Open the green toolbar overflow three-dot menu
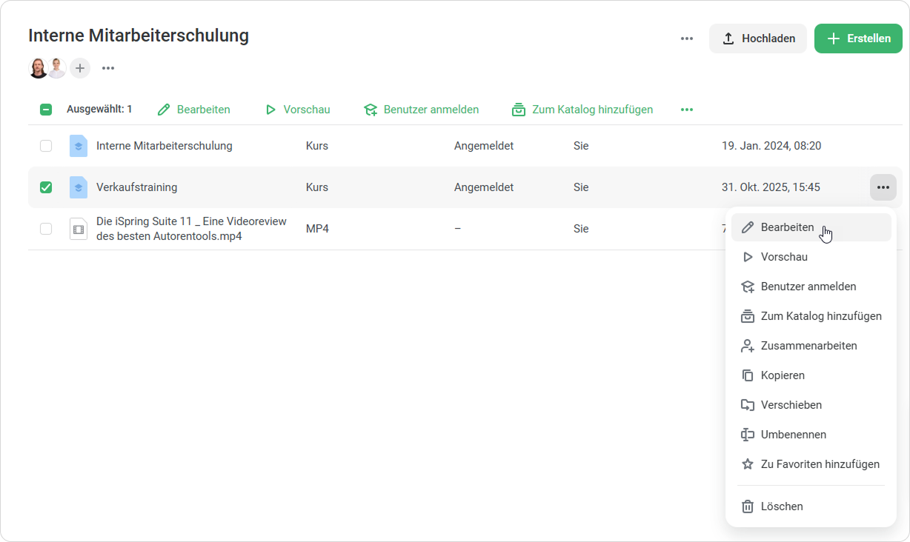Screen dimensions: 910x542 point(687,110)
